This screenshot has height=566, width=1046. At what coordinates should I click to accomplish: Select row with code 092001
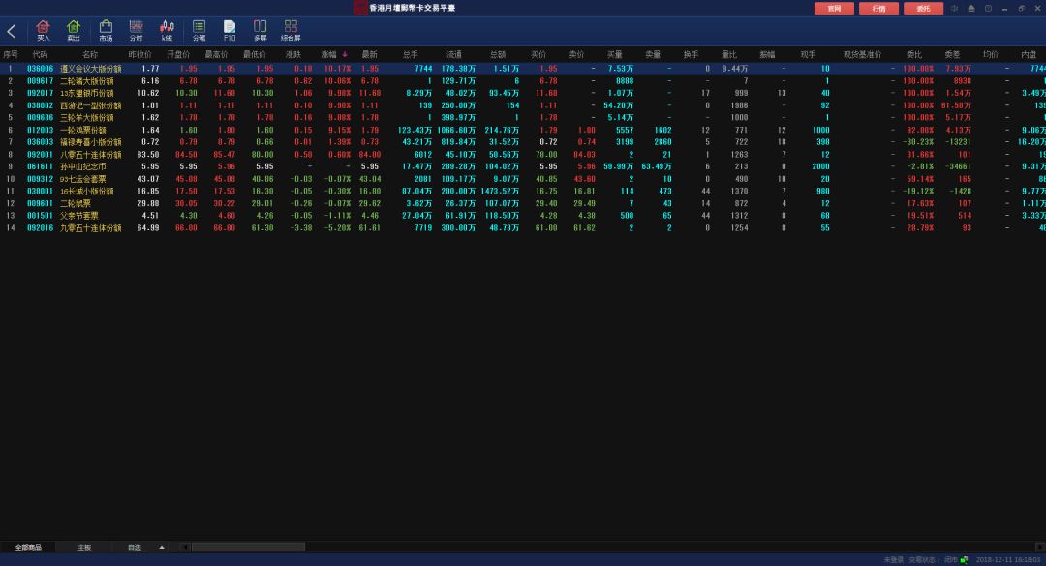pyautogui.click(x=523, y=155)
